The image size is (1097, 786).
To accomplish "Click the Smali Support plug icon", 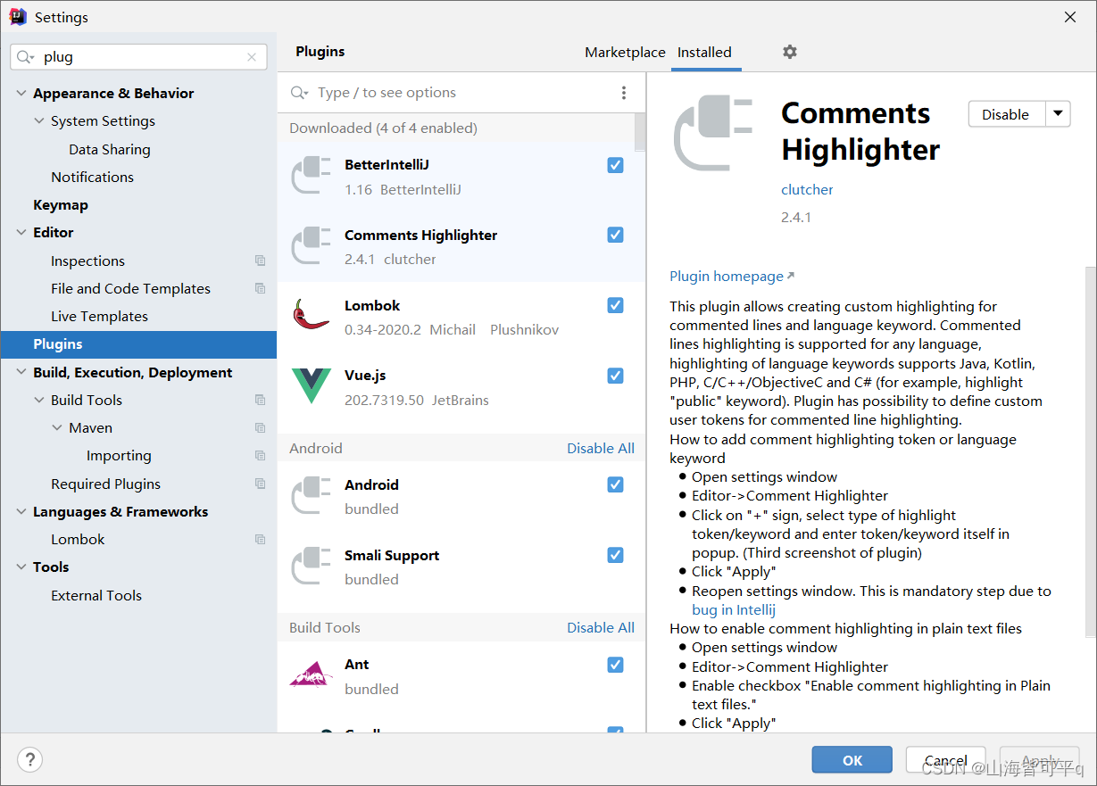I will click(312, 567).
